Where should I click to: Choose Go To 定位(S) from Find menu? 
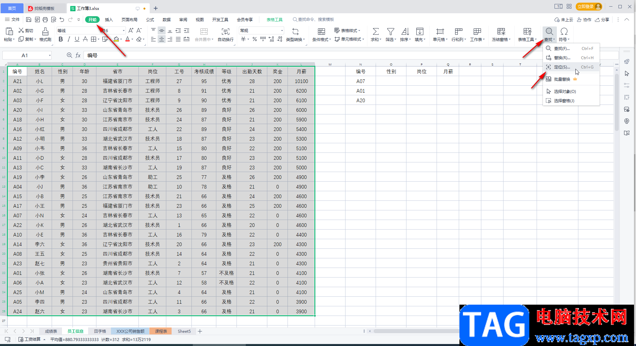571,67
